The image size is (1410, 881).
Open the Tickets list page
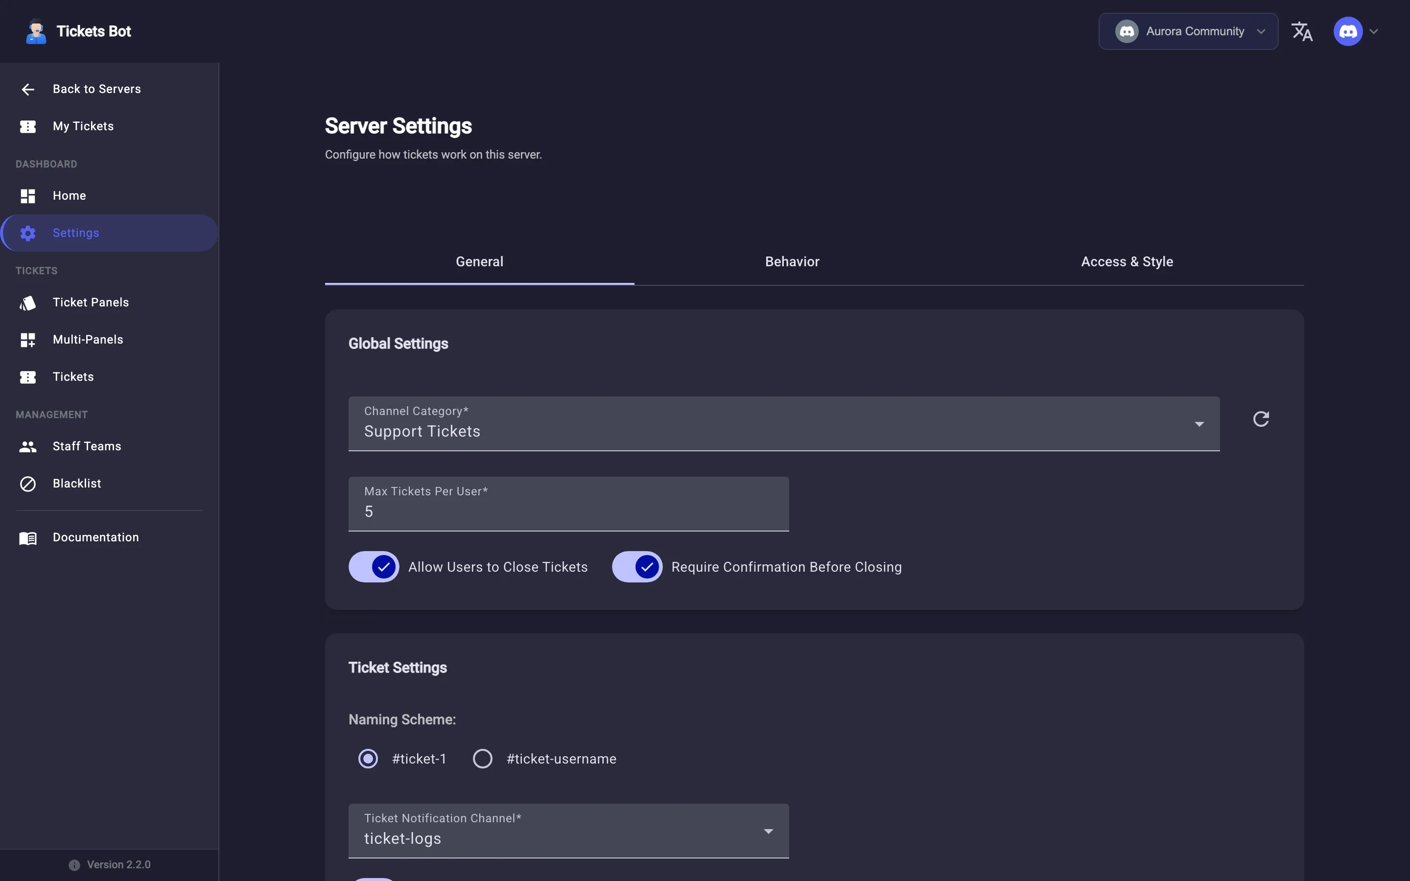coord(109,377)
